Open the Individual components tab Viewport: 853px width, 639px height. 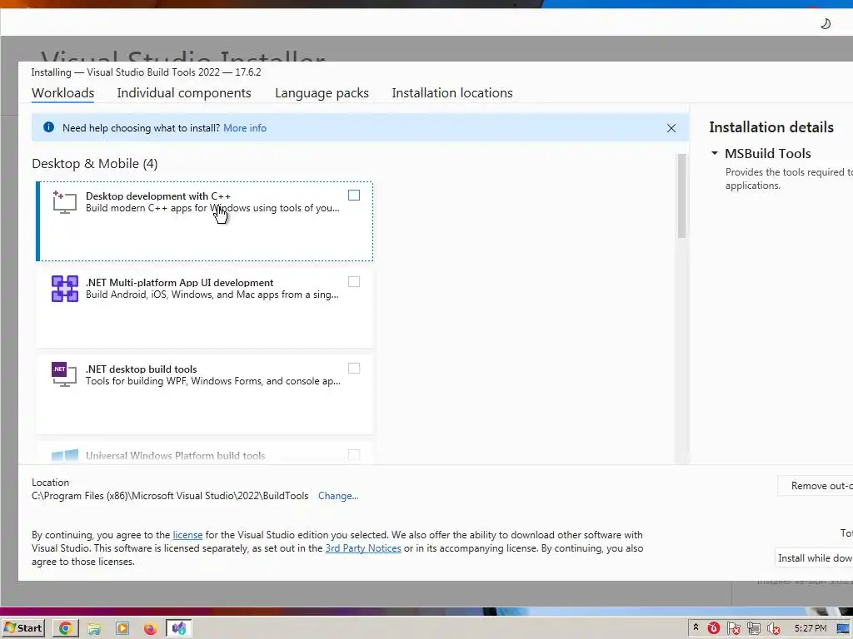click(x=184, y=93)
